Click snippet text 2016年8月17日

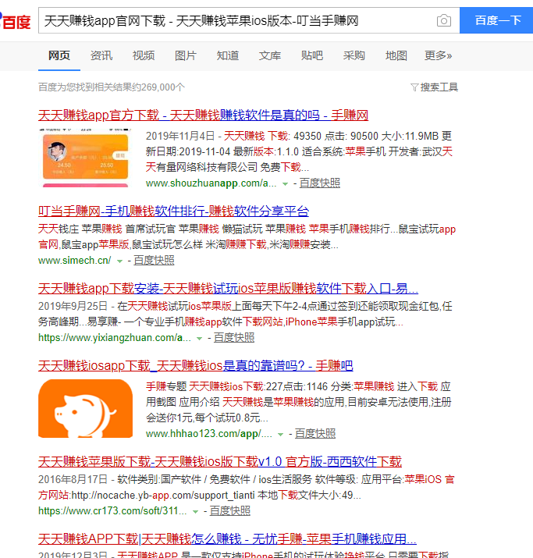tap(73, 479)
